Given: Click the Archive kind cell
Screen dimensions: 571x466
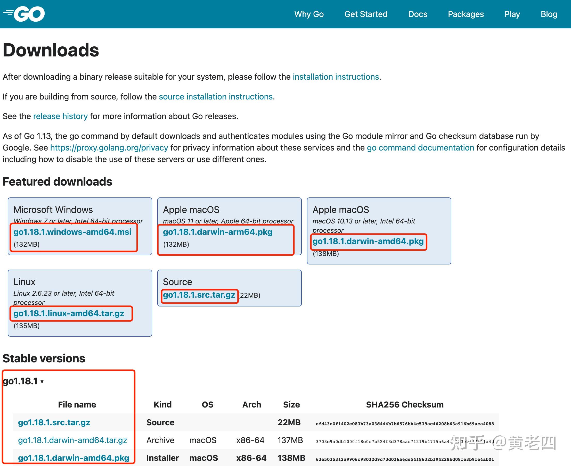Looking at the screenshot, I should pos(160,440).
